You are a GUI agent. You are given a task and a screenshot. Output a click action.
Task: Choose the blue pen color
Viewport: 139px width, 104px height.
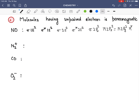click(97, 11)
